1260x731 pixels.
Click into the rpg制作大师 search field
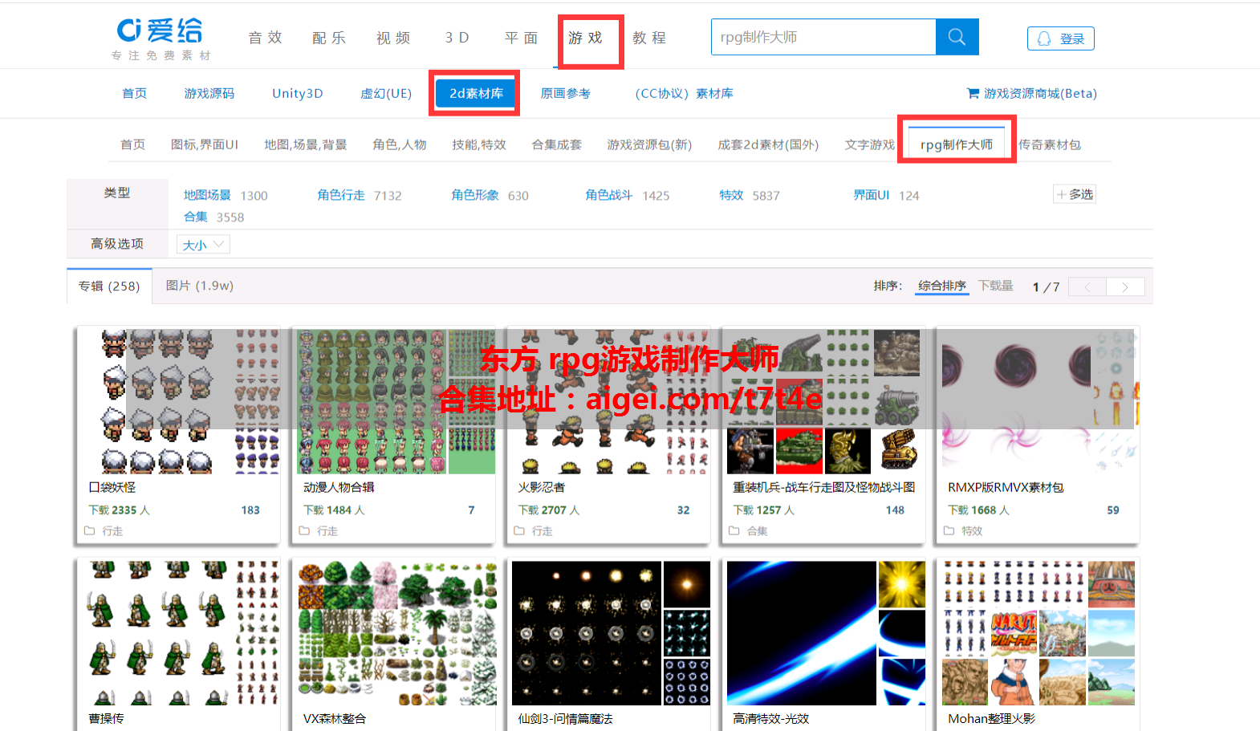tap(823, 37)
